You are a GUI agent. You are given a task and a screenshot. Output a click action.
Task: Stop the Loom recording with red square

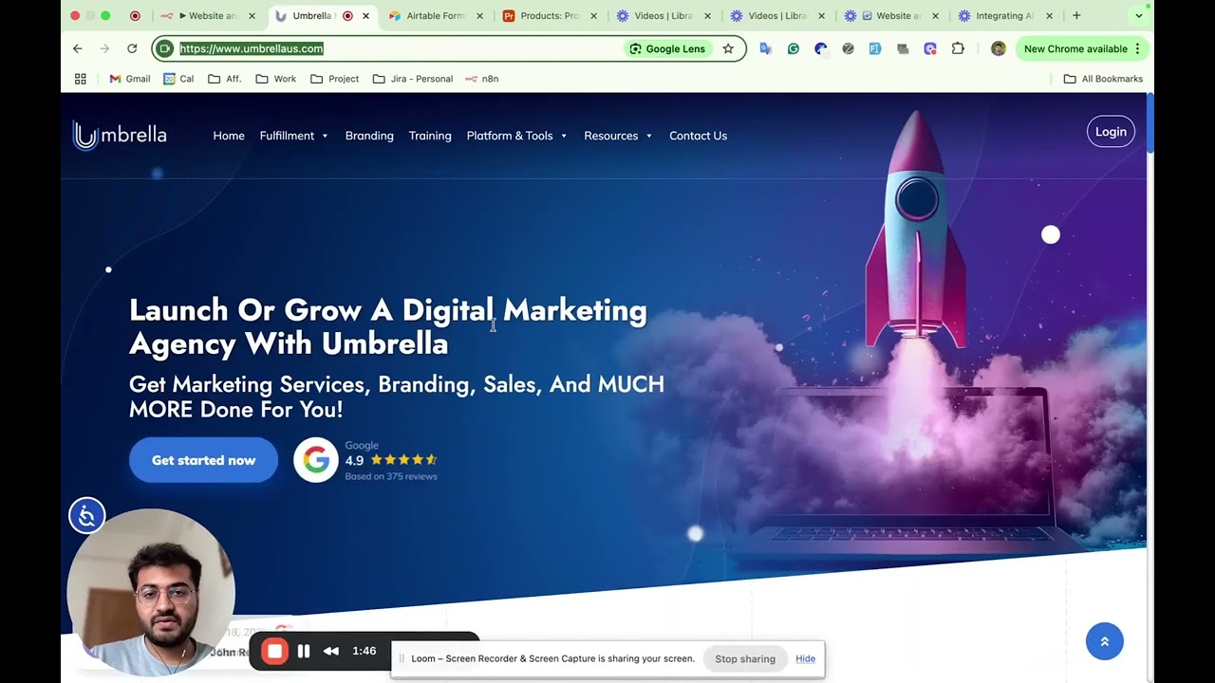tap(274, 651)
